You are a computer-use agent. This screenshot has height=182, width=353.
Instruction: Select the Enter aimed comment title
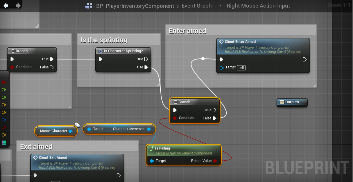pos(187,31)
